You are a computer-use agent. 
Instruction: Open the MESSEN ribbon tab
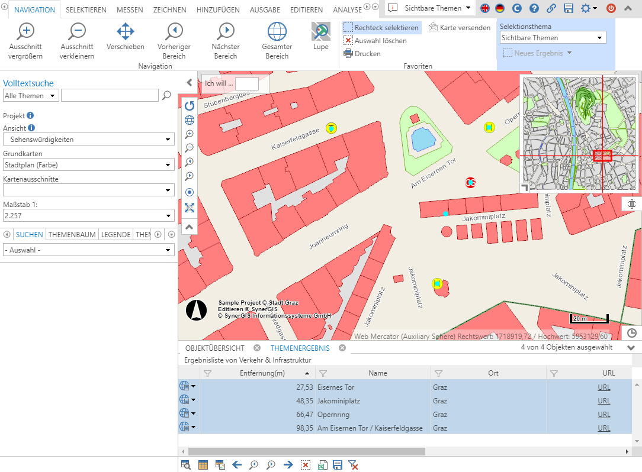click(x=130, y=10)
